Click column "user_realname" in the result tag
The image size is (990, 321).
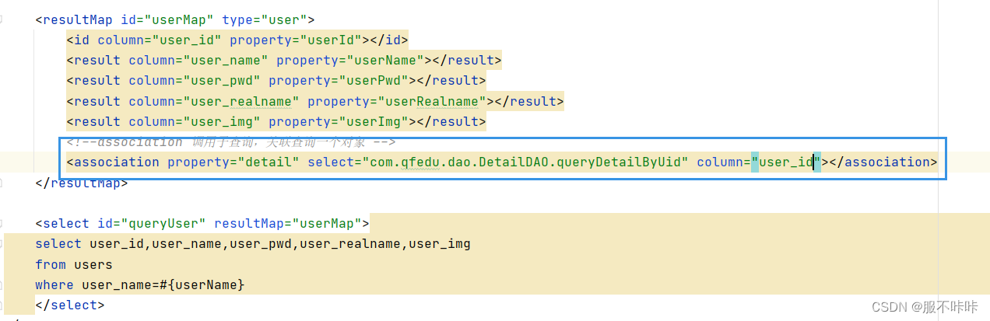point(241,101)
